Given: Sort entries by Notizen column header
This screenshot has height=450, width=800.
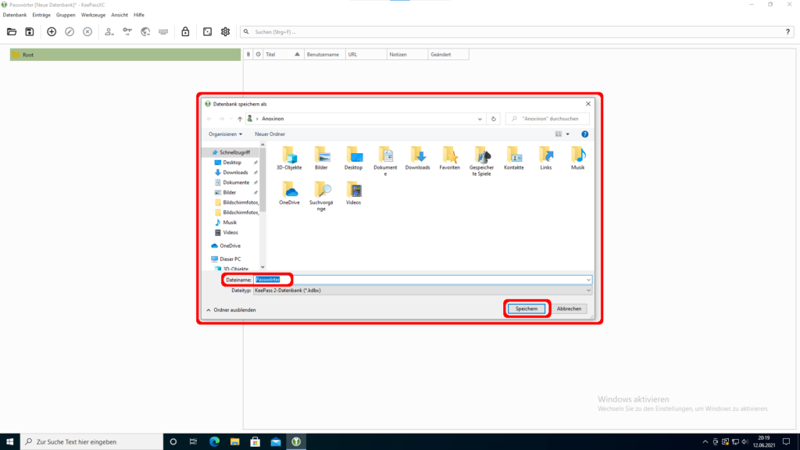Looking at the screenshot, I should click(x=407, y=55).
